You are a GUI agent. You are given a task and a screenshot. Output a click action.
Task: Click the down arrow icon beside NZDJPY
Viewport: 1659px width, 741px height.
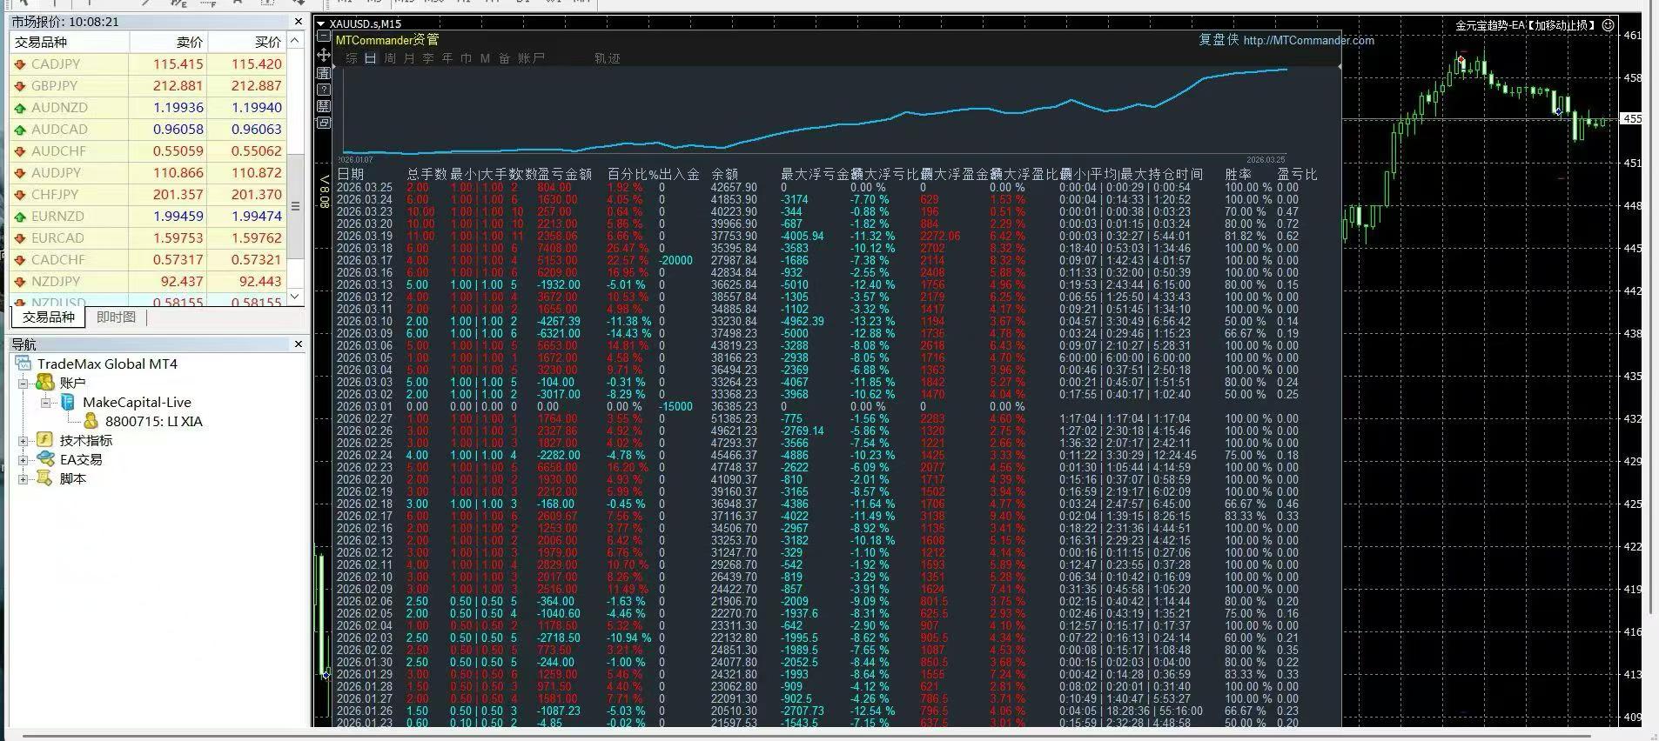click(20, 282)
